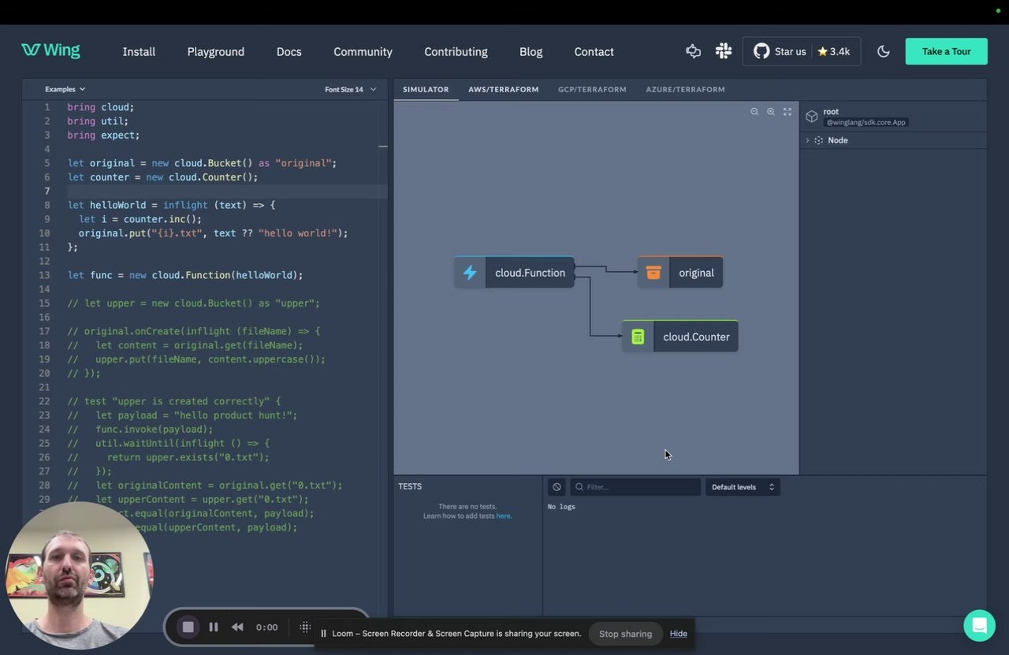The image size is (1009, 655).
Task: Stop the Loom recording
Action: [188, 627]
